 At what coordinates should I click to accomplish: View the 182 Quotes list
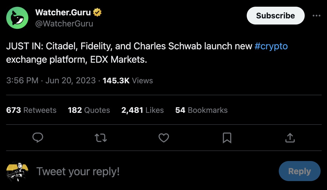[x=89, y=110]
